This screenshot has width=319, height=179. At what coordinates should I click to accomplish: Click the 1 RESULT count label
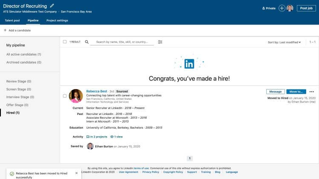pyautogui.click(x=75, y=42)
